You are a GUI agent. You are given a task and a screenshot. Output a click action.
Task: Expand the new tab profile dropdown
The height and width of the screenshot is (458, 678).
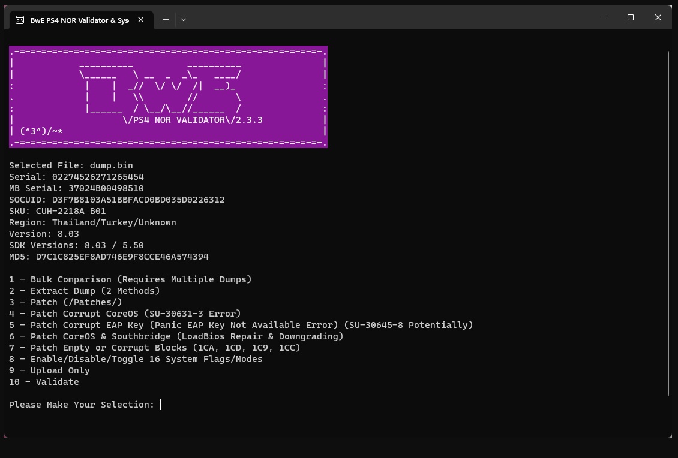pos(184,20)
